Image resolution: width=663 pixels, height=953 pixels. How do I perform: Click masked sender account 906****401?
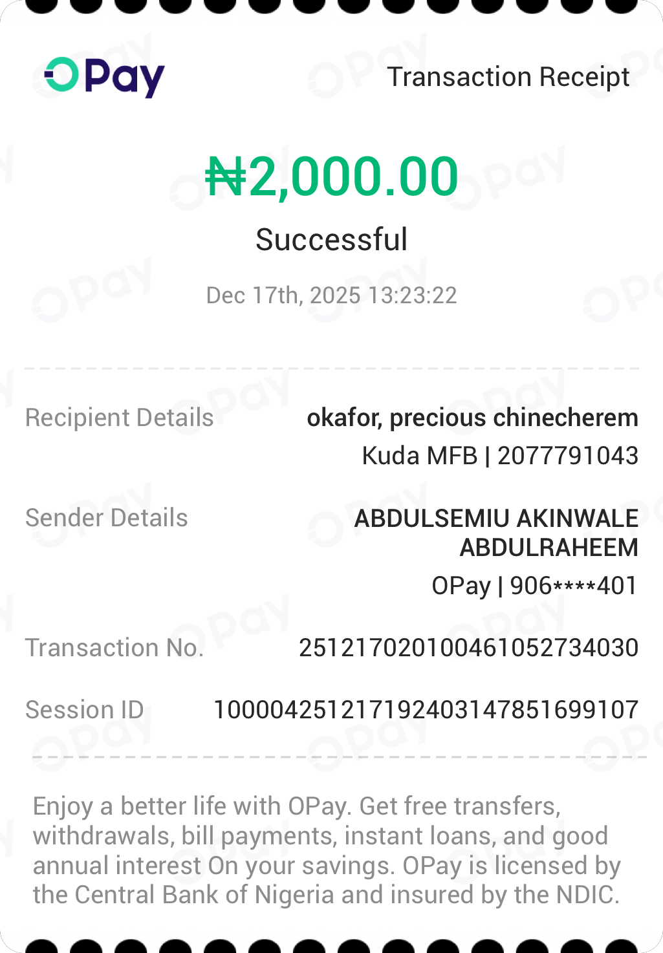coord(574,586)
